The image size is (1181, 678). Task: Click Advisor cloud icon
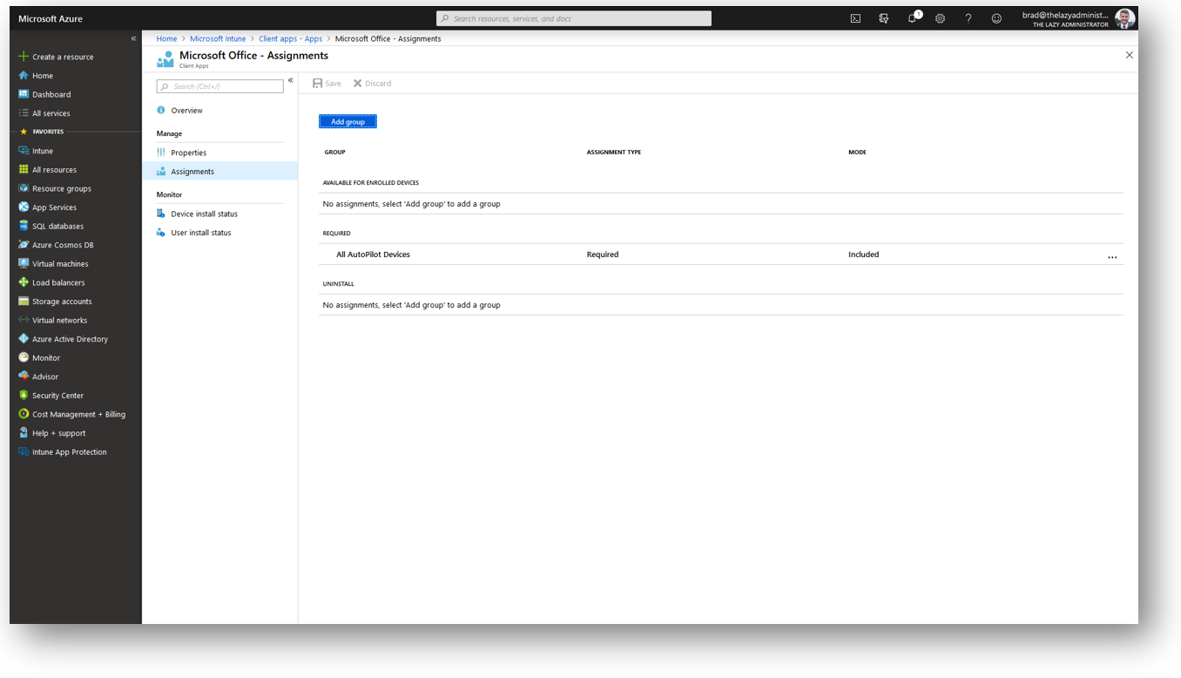[24, 376]
